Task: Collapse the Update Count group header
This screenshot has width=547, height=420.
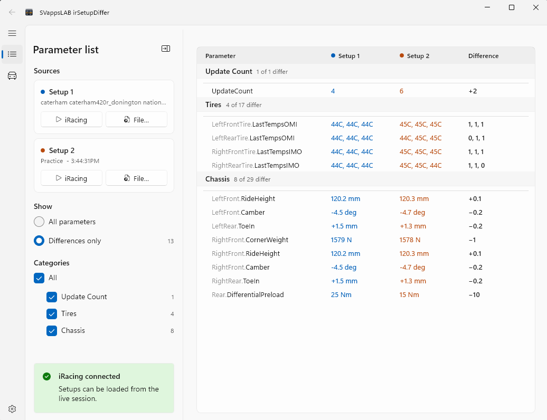Action: 365,71
